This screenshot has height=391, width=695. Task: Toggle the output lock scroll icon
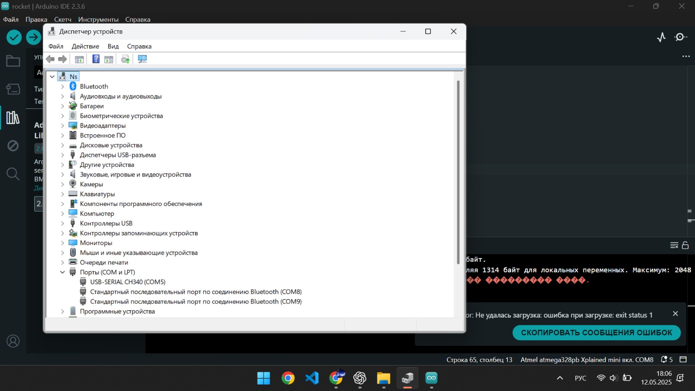click(x=685, y=245)
